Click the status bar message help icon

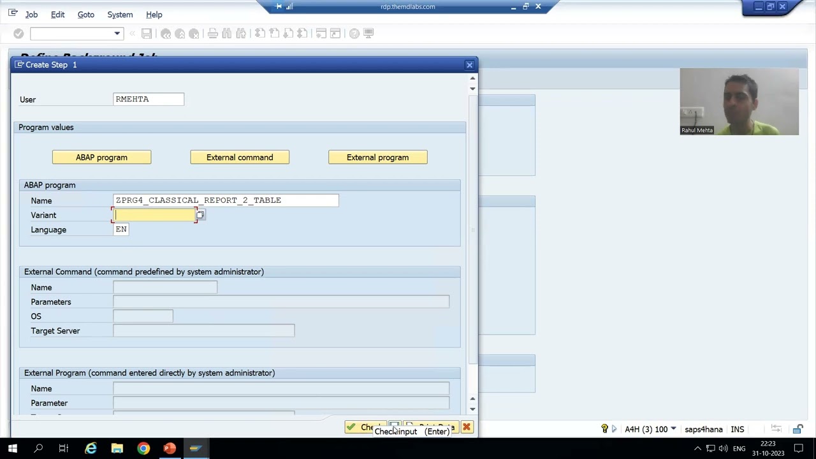pos(604,429)
